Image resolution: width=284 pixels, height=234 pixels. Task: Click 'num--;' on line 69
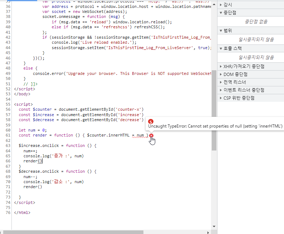tap(30, 177)
